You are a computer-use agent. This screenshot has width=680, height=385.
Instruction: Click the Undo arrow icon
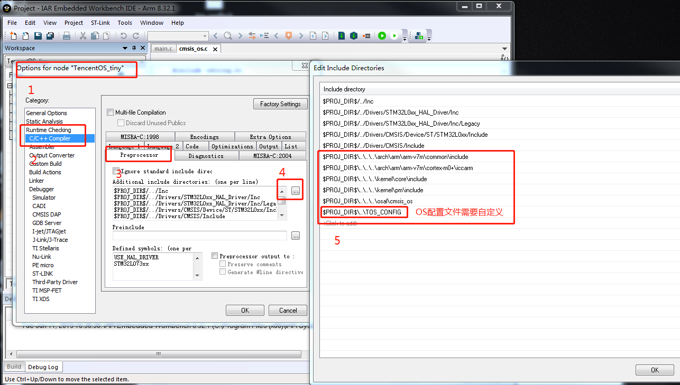[x=123, y=36]
